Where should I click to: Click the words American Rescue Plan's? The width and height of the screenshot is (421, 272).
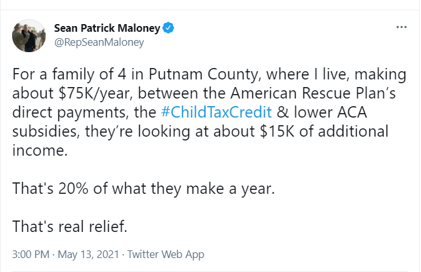pos(313,93)
